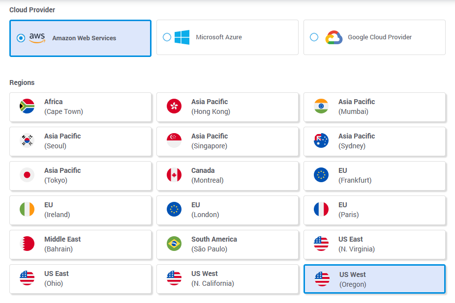The image size is (455, 303).
Task: Select the EU (Frankfurt) region card
Action: point(374,175)
